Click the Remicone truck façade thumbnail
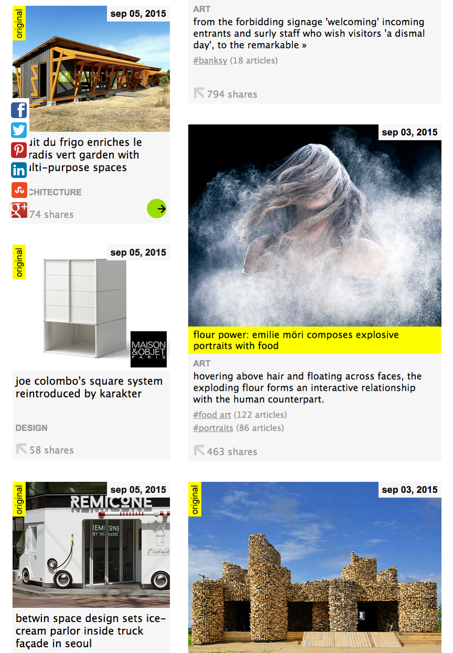 pos(91,545)
